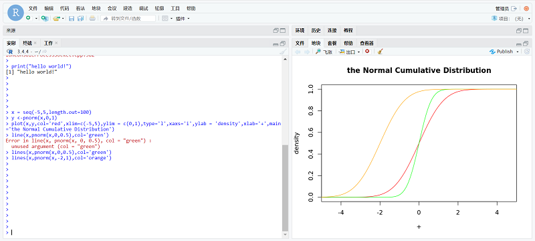The width and height of the screenshot is (535, 241).
Task: Refresh the current plot
Action: pos(527,52)
